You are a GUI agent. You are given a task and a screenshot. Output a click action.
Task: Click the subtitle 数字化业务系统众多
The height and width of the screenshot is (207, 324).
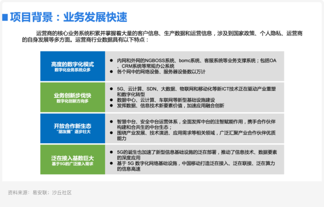click(72, 70)
